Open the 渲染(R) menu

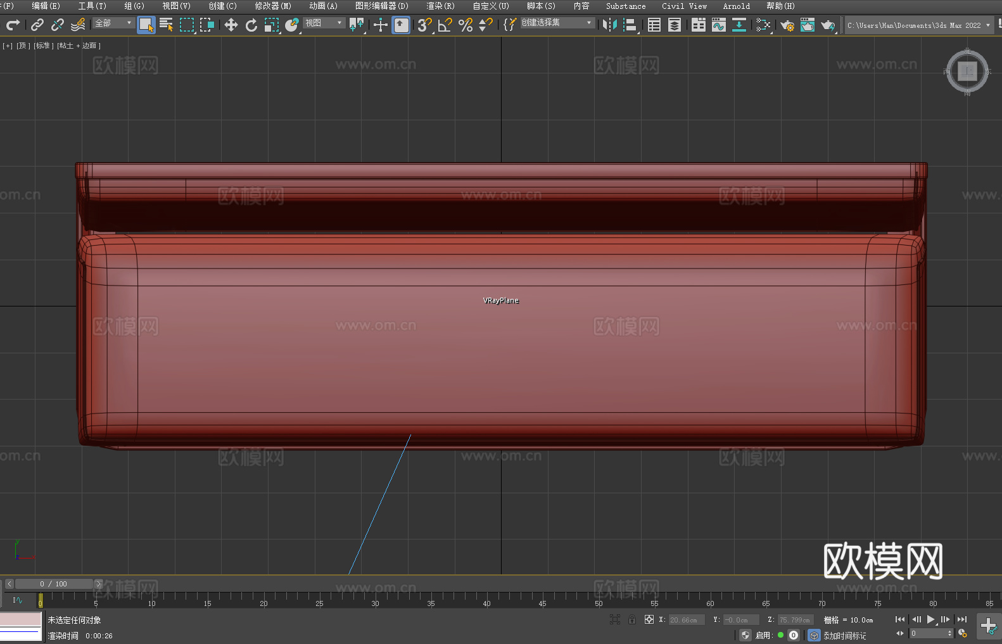point(440,6)
